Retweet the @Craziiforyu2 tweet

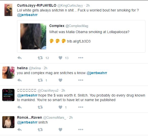[x=40, y=107]
